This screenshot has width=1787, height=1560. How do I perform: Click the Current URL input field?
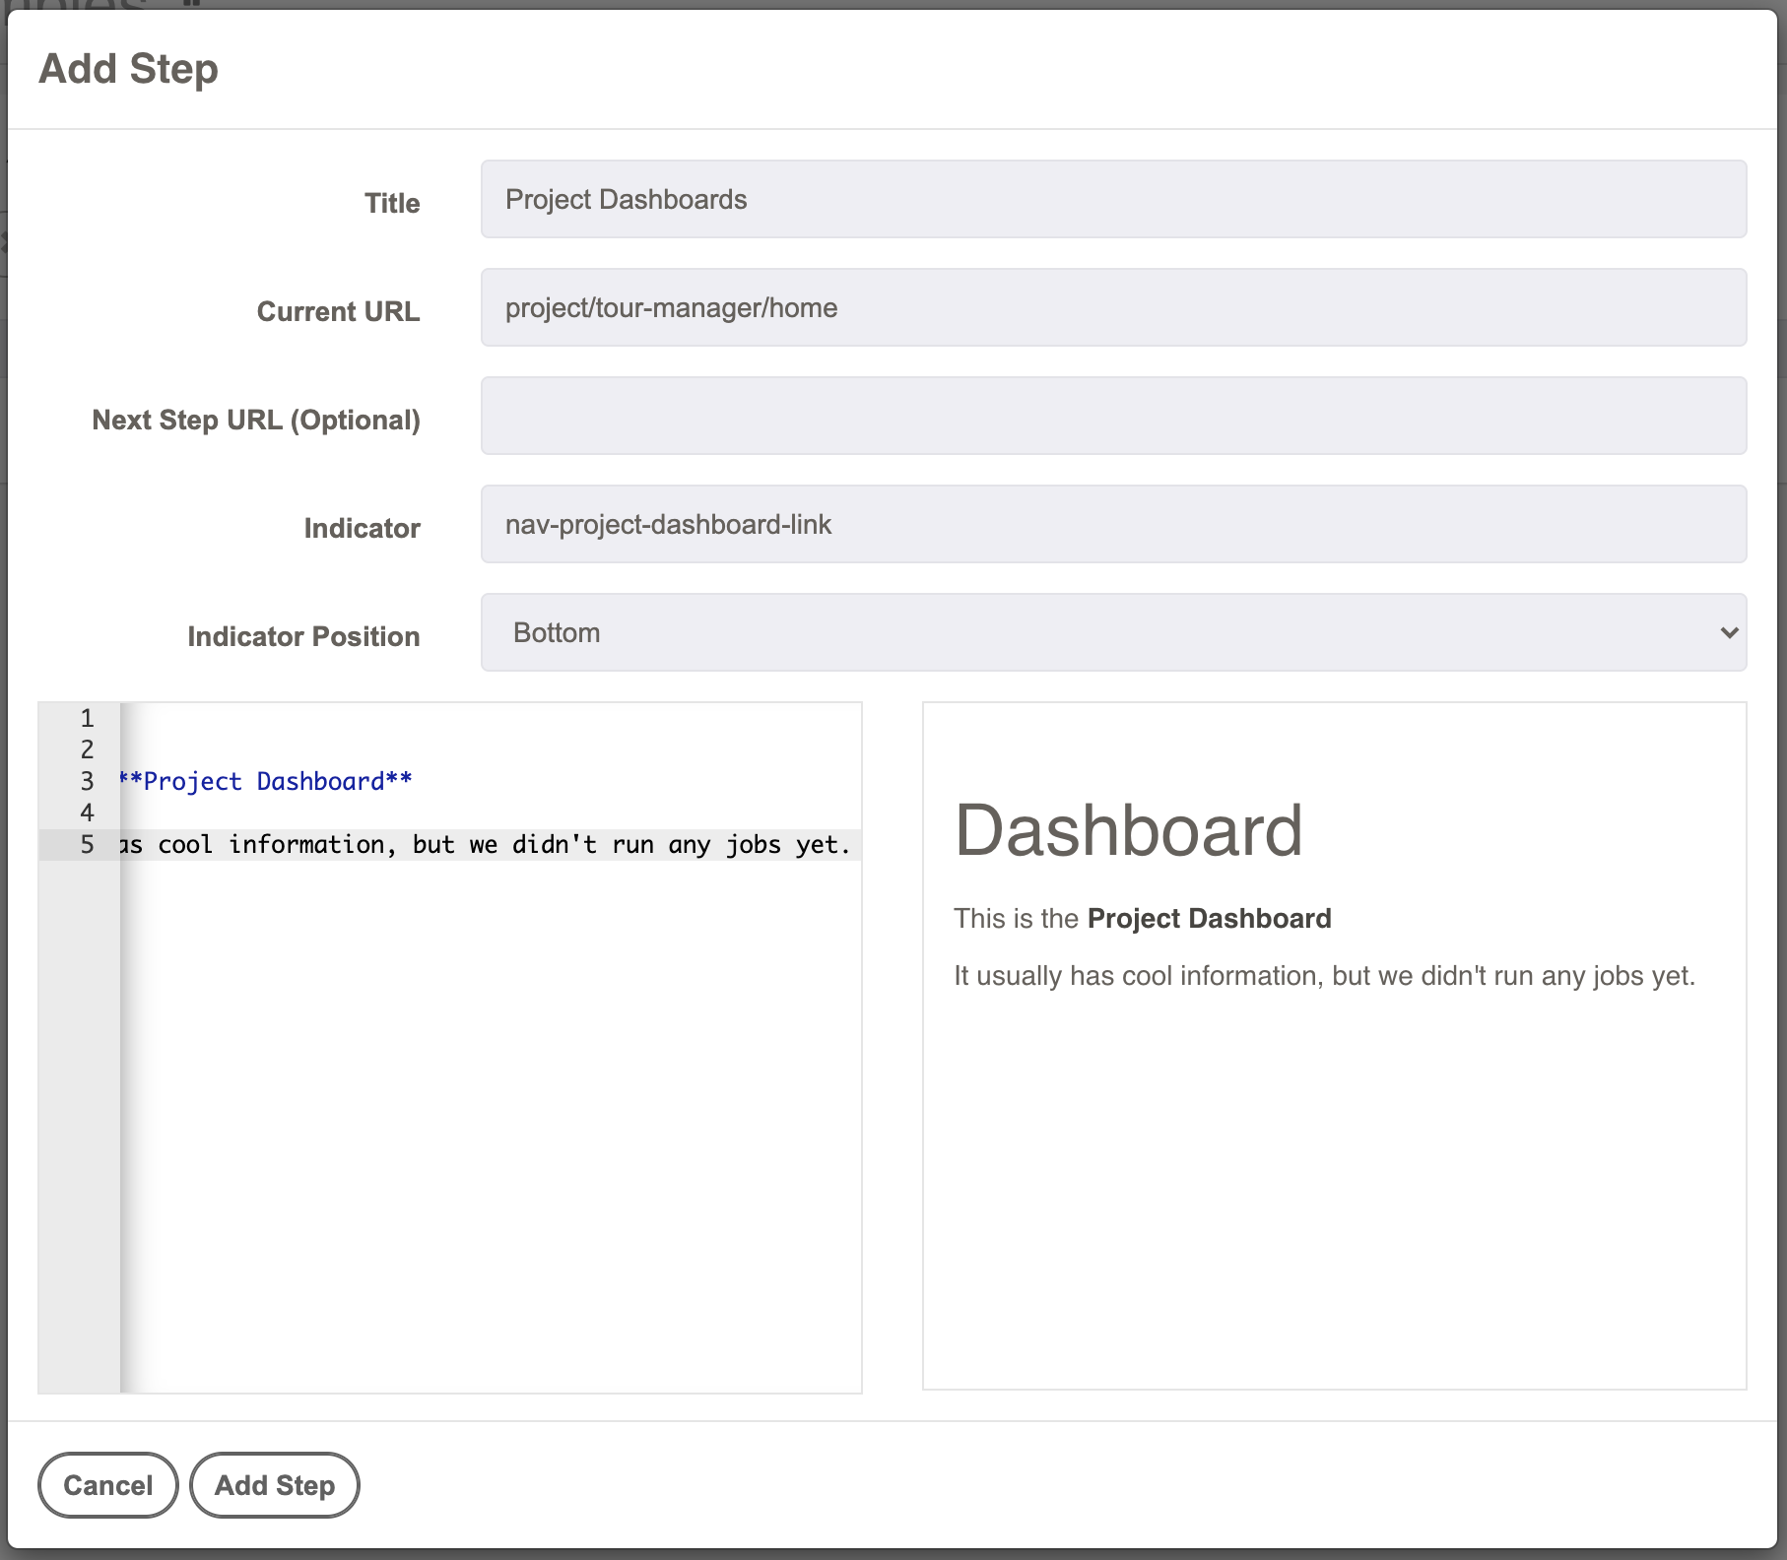pyautogui.click(x=1113, y=307)
